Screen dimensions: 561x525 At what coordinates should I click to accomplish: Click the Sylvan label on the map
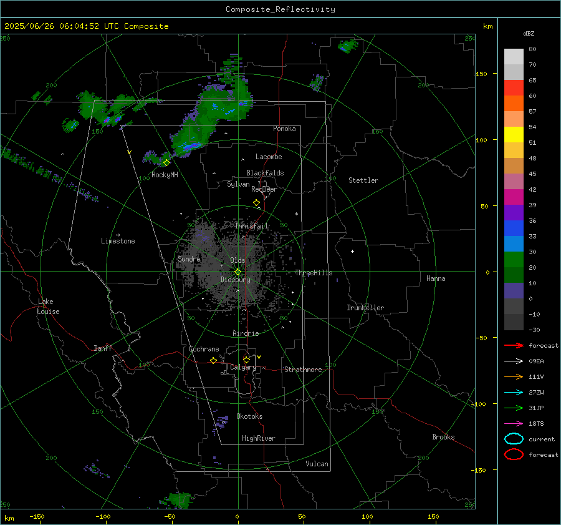coord(238,184)
